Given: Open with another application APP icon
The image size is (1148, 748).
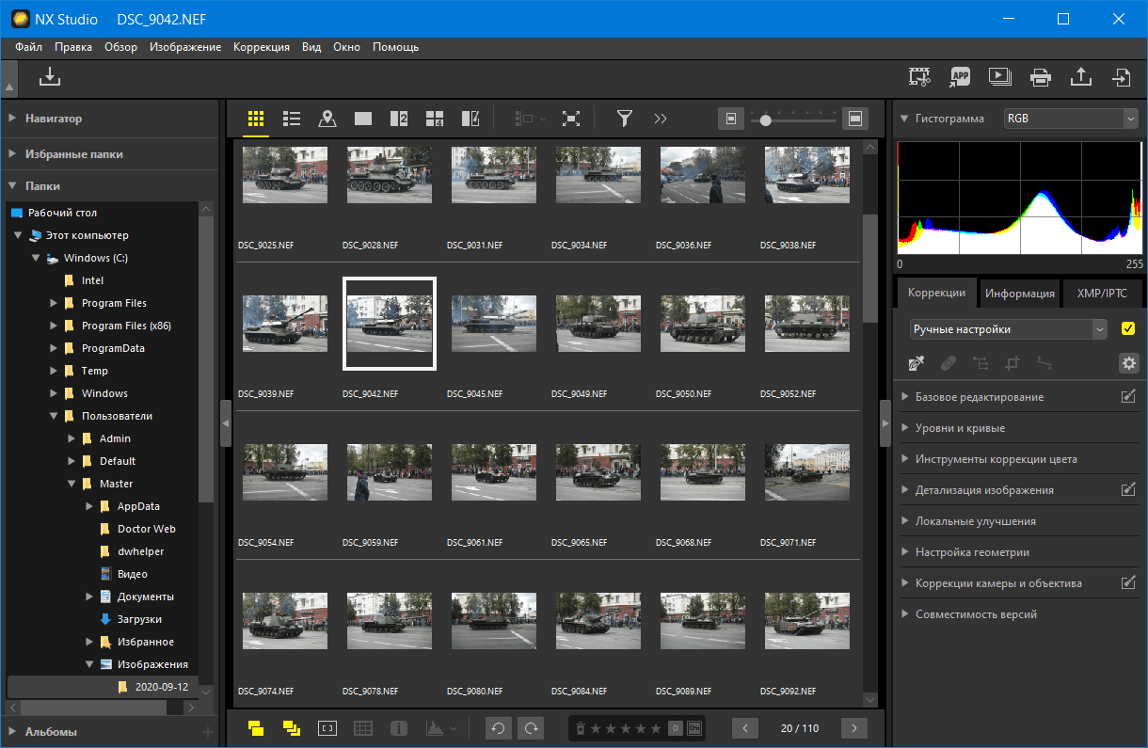Looking at the screenshot, I should point(960,77).
